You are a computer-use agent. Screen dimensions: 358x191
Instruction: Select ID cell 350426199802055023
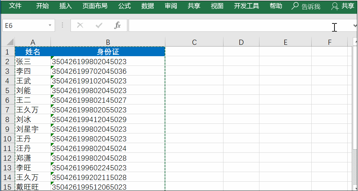point(108,110)
